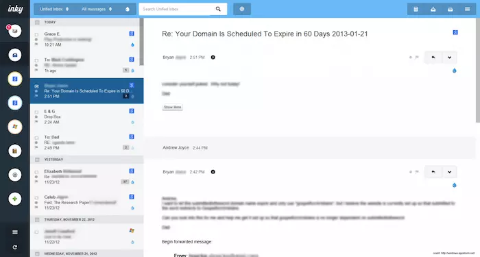
Task: Click the notepad compose icon in toolbar
Action: coord(416,9)
